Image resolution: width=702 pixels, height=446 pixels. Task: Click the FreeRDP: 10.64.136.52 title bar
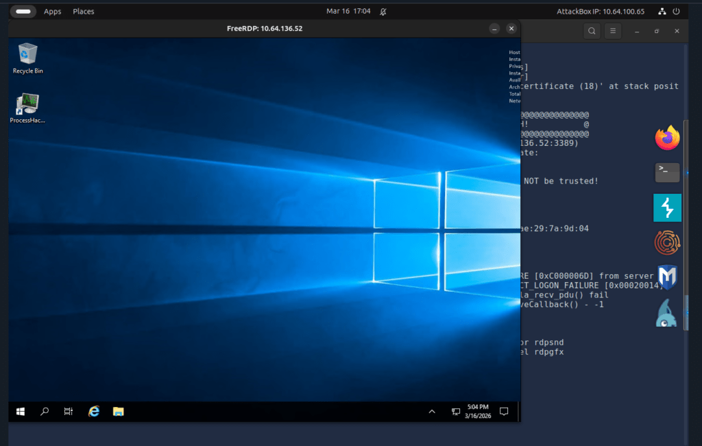point(265,29)
